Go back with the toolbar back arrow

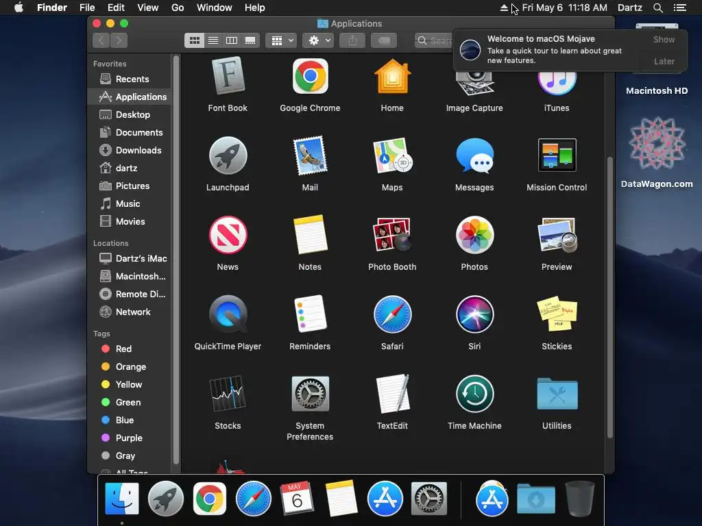tap(101, 40)
